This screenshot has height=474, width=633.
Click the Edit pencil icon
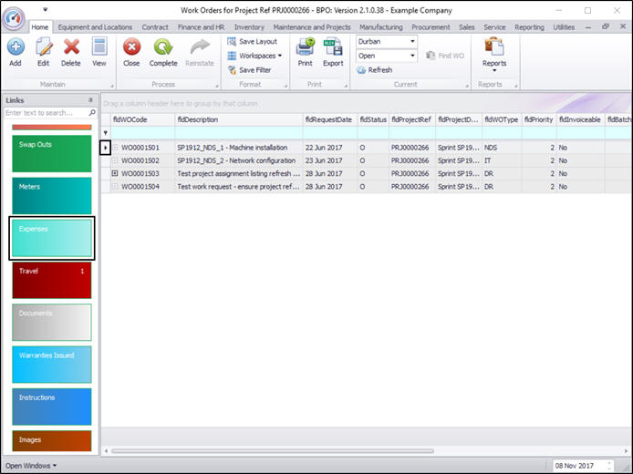point(44,47)
